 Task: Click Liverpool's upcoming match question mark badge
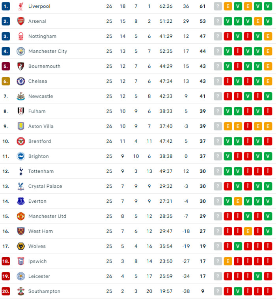tap(218, 6)
